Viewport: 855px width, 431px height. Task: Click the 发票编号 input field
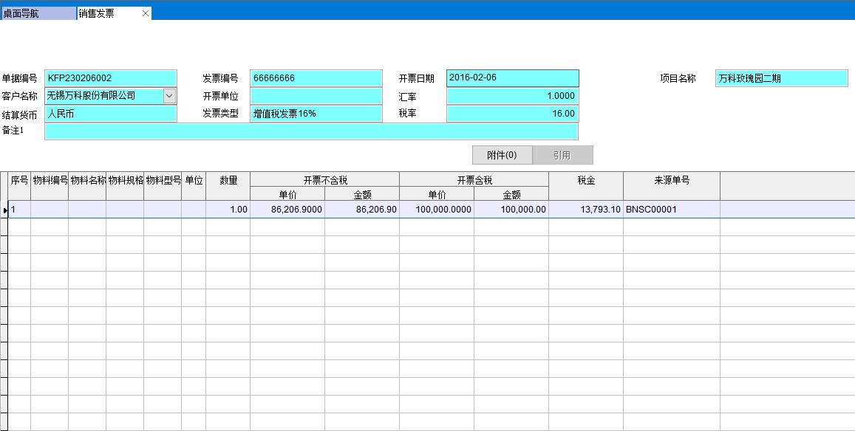point(316,78)
